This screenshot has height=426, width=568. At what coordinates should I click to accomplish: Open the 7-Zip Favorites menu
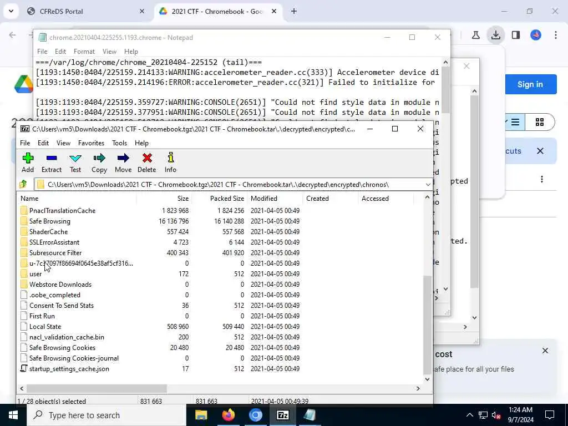click(91, 143)
